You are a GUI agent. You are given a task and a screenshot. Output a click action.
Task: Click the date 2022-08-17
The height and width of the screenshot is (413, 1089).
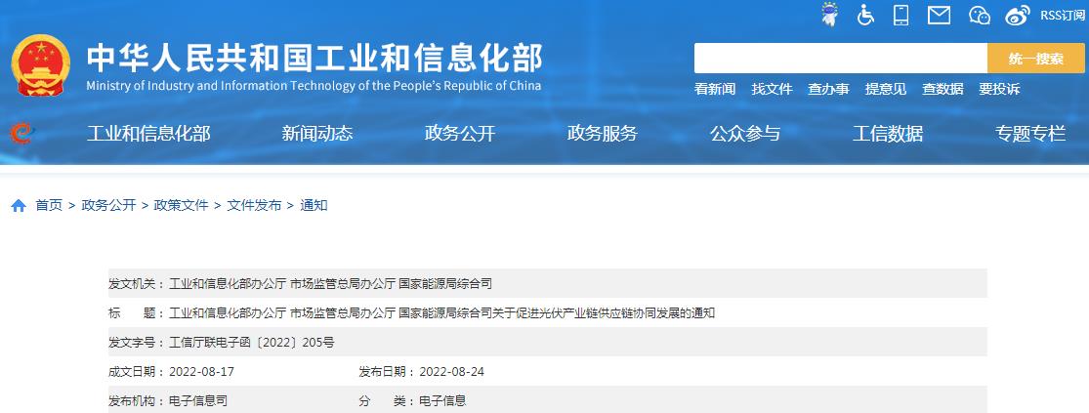pyautogui.click(x=201, y=372)
